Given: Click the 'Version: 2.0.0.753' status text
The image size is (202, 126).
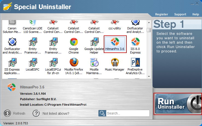Looking at the screenshot, I should point(16,123).
